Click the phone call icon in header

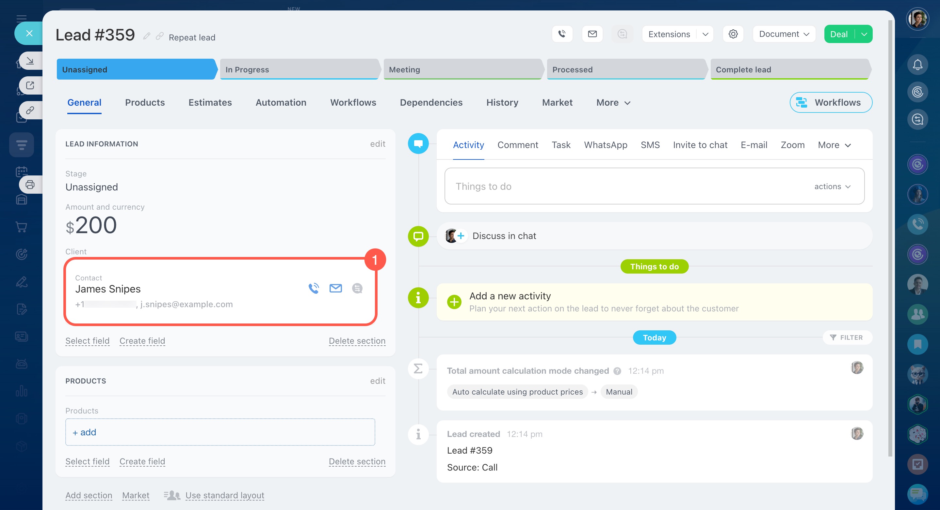(562, 34)
